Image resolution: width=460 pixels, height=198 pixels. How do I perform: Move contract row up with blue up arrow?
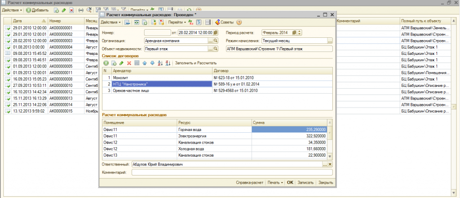point(144,63)
